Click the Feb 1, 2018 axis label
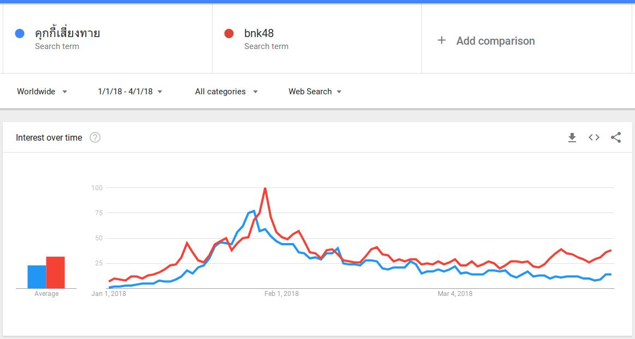635x339 pixels. (x=281, y=294)
